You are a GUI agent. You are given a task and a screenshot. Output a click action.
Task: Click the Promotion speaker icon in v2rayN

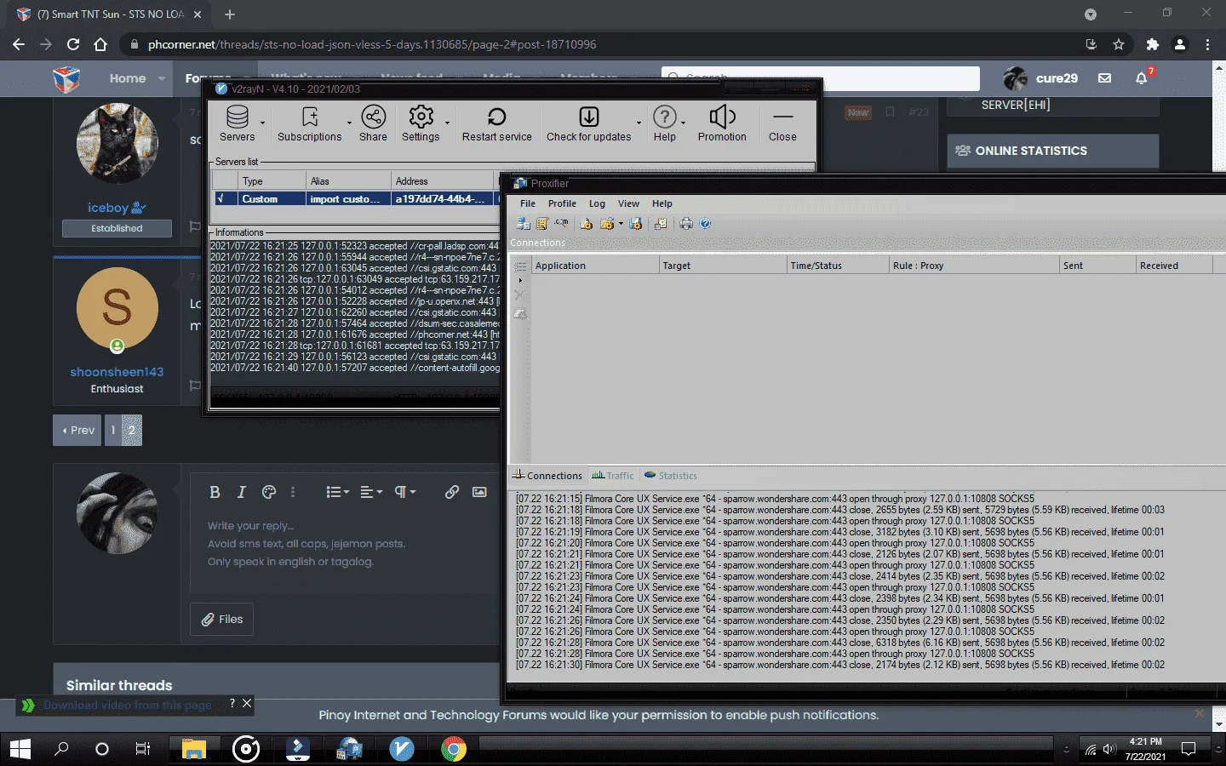722,123
